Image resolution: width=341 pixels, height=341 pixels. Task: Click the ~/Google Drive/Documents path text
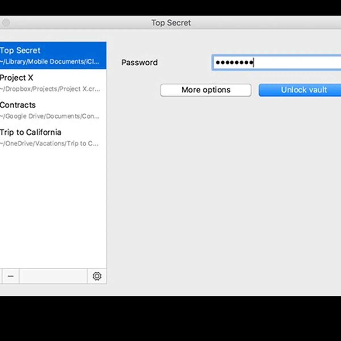[x=50, y=116]
